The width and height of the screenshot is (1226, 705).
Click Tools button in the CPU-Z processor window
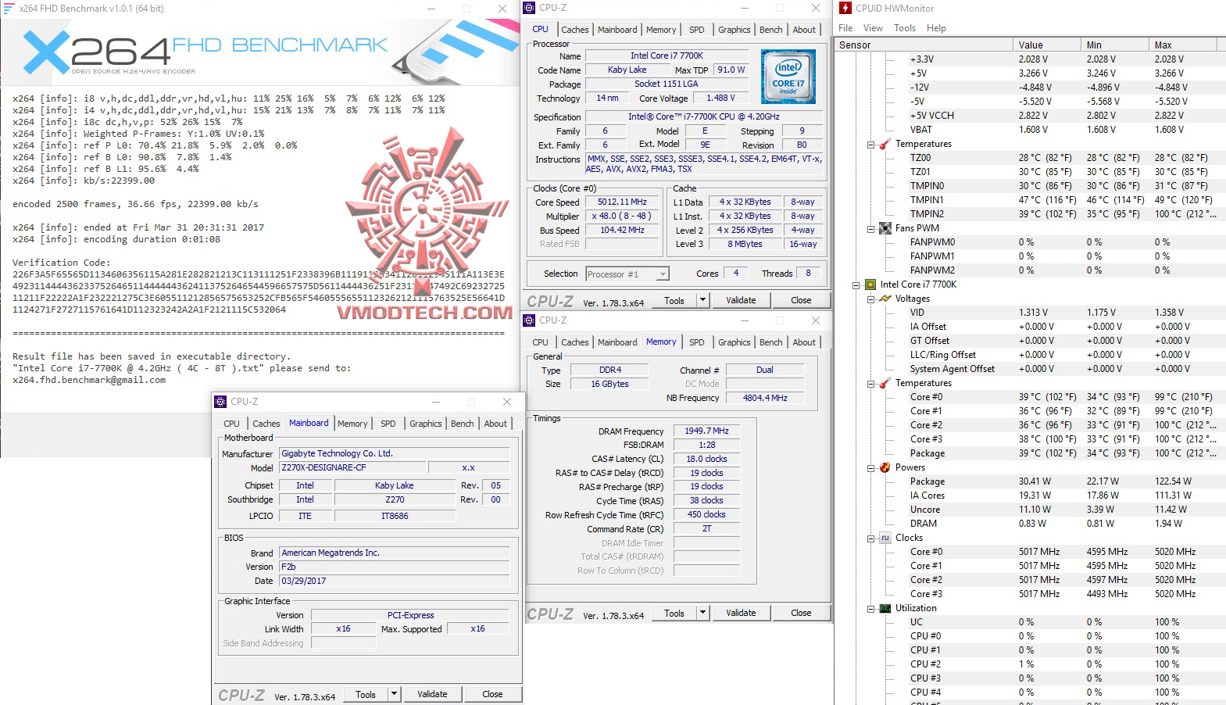[x=674, y=300]
